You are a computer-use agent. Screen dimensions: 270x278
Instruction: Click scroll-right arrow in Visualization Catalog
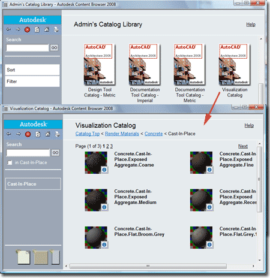tap(253, 266)
